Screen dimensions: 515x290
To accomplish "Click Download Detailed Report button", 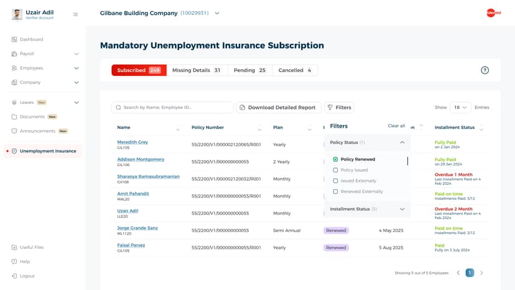I will pos(279,108).
